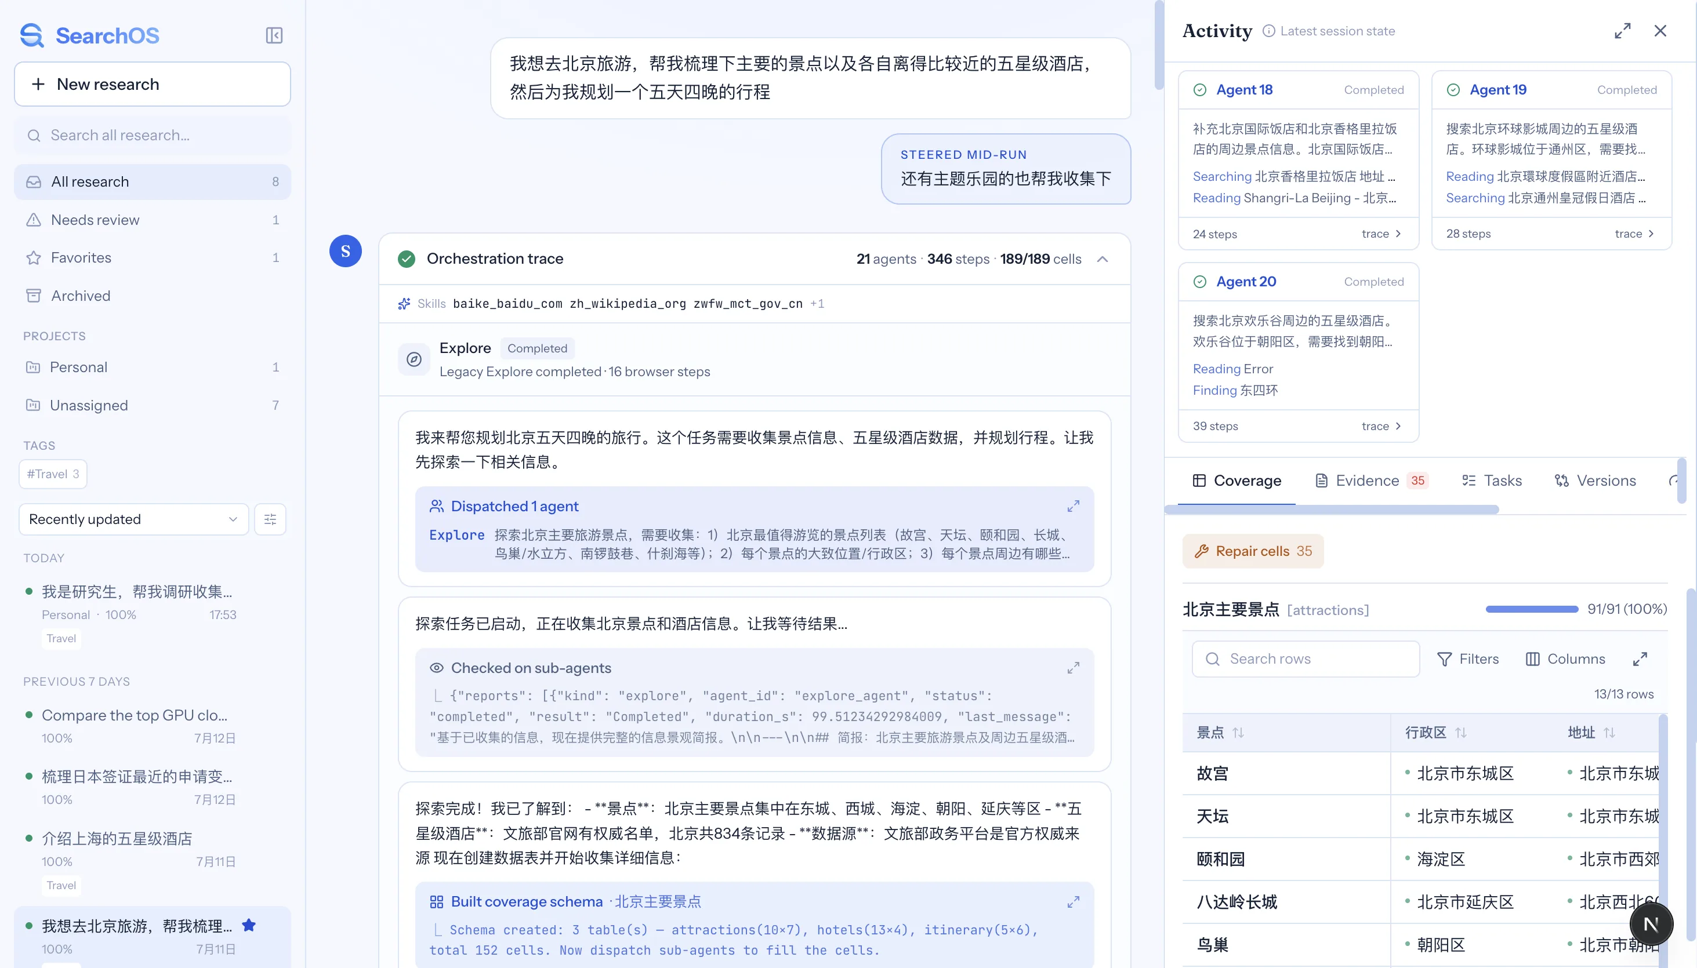Screen dimensions: 1697x968
Task: Switch to the Coverage tab
Action: pos(1237,481)
